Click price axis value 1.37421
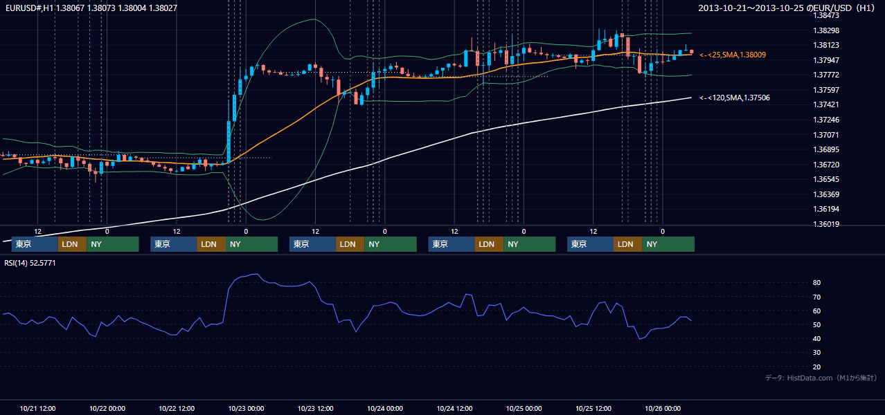Screen dimensions: 885x415 [x=826, y=104]
